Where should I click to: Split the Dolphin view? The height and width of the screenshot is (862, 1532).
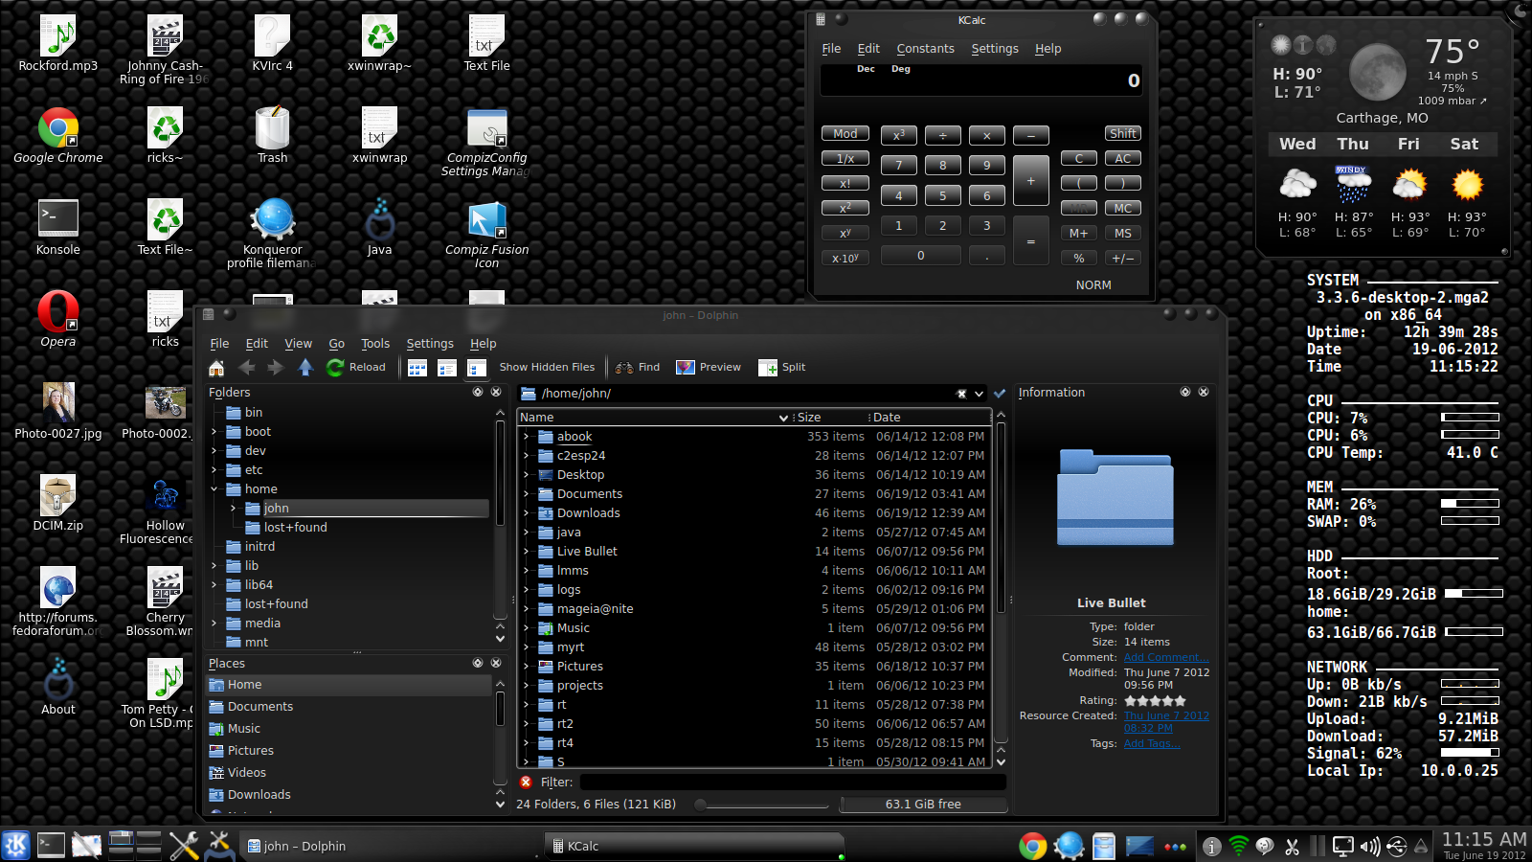point(782,368)
